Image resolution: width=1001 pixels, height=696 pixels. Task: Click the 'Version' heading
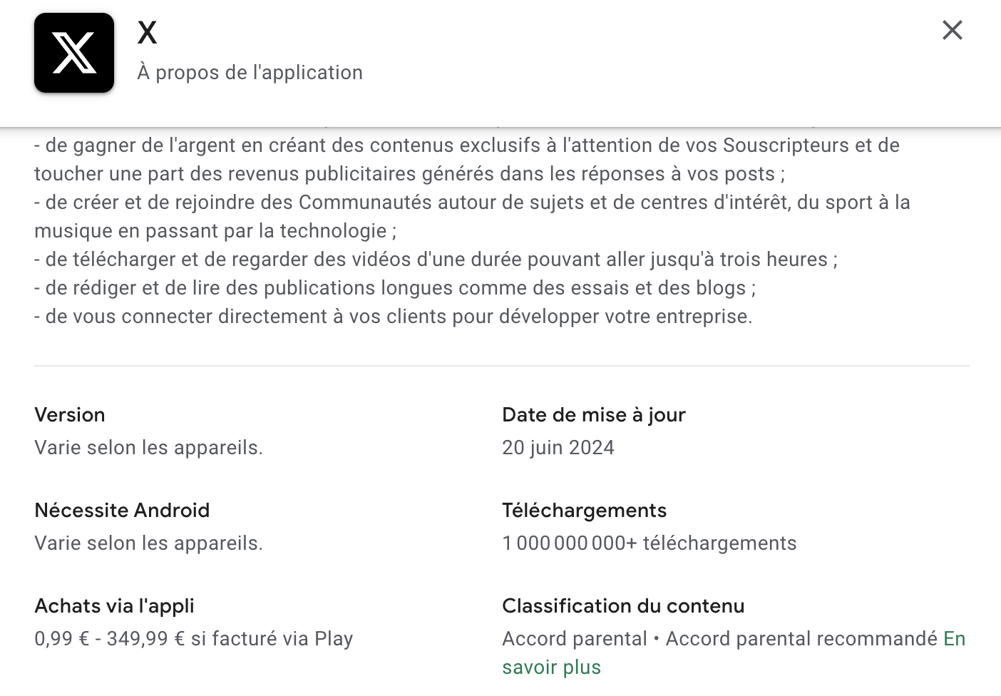pyautogui.click(x=70, y=415)
